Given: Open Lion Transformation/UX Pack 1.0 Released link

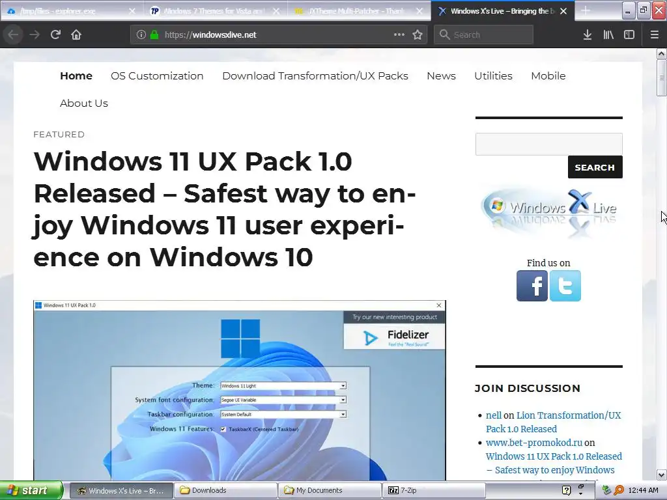Looking at the screenshot, I should click(554, 422).
